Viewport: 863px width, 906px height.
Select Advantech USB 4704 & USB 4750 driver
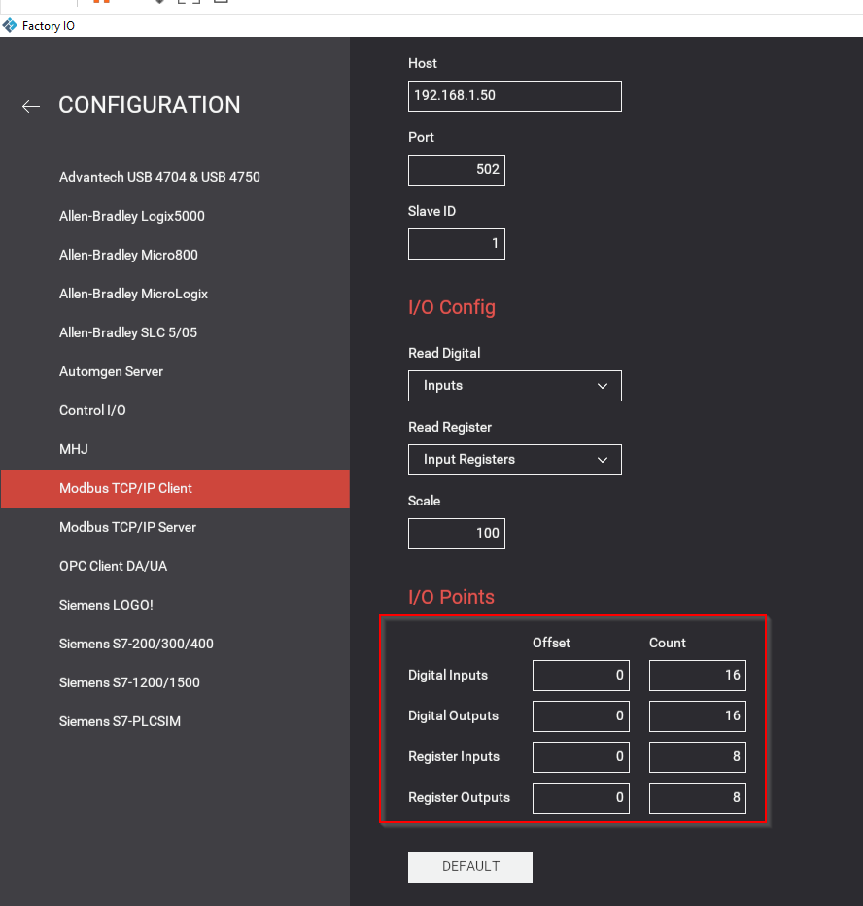point(159,177)
